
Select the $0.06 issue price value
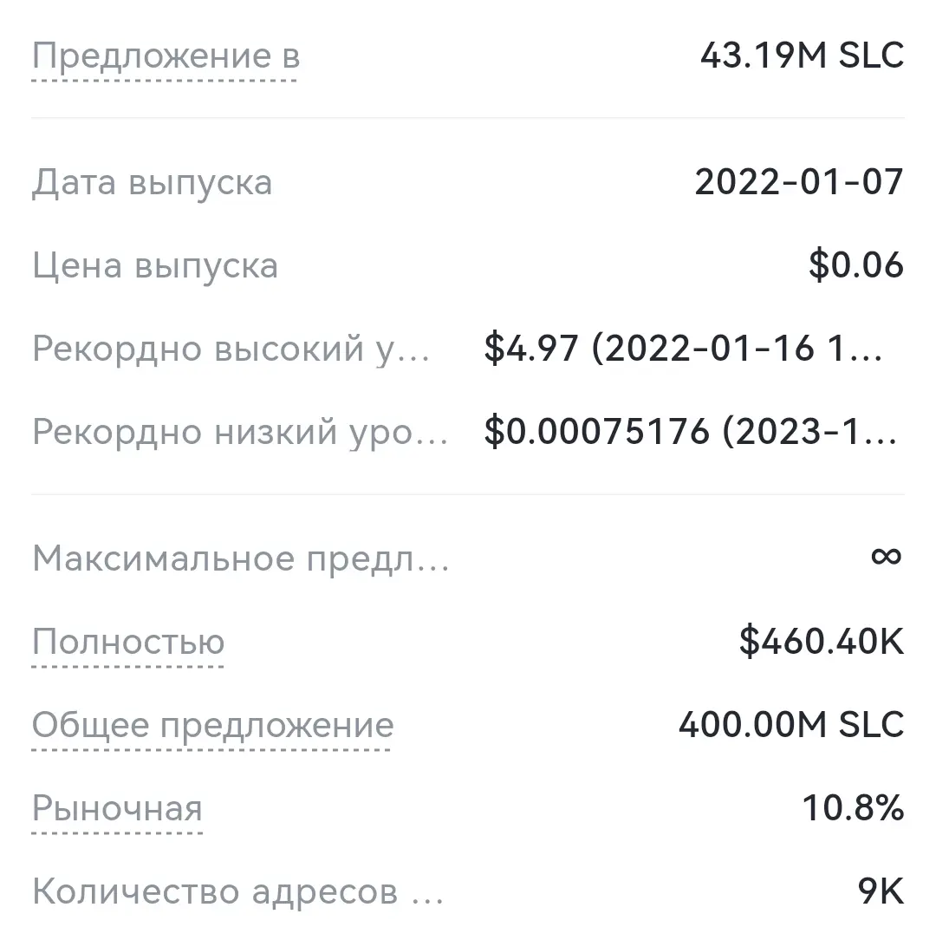point(856,264)
